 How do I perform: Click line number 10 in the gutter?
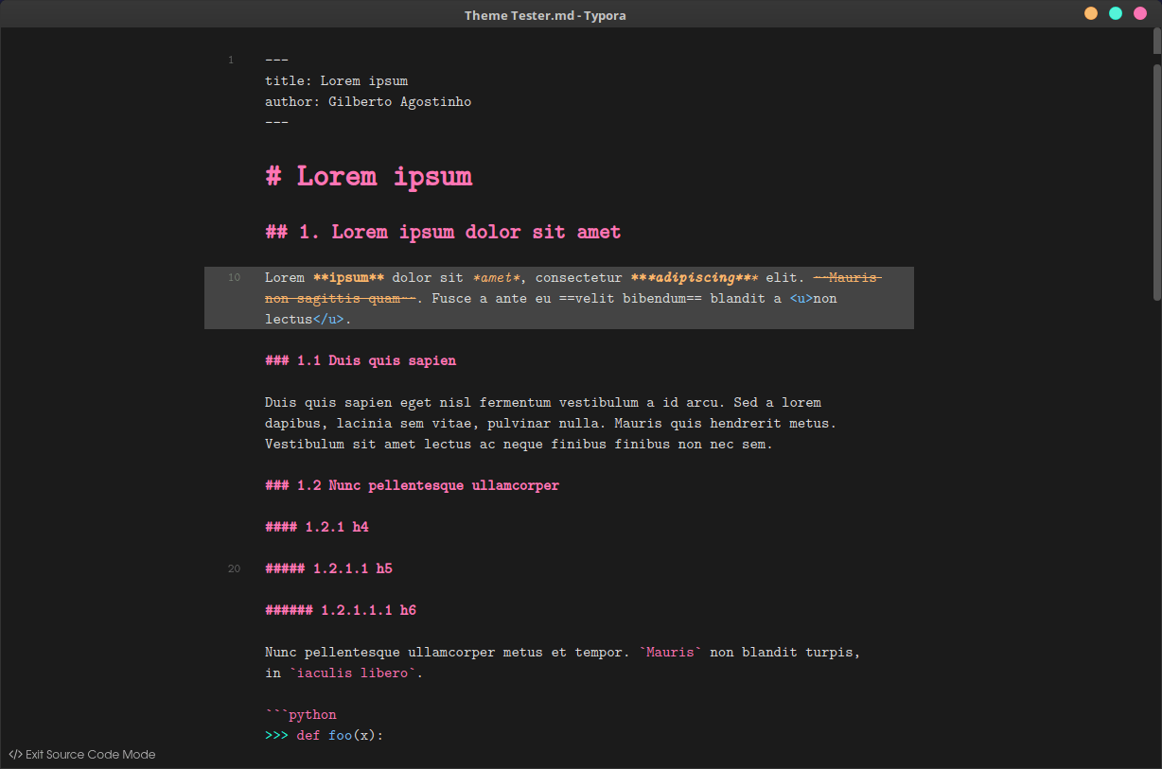coord(234,278)
